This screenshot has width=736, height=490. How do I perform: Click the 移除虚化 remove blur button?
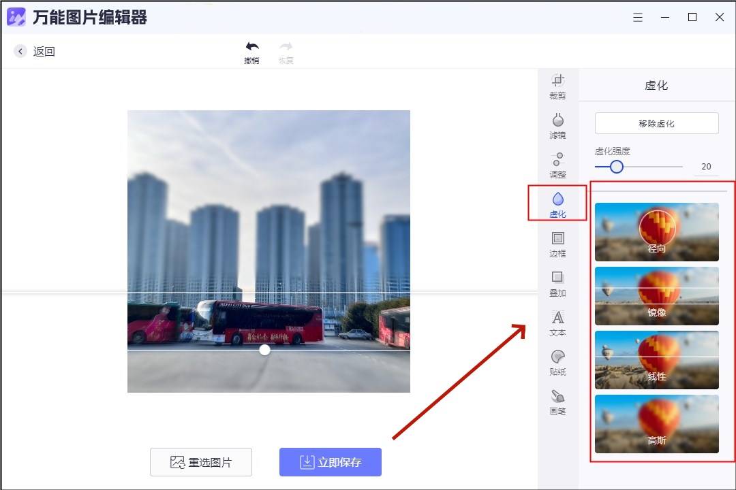click(x=657, y=122)
